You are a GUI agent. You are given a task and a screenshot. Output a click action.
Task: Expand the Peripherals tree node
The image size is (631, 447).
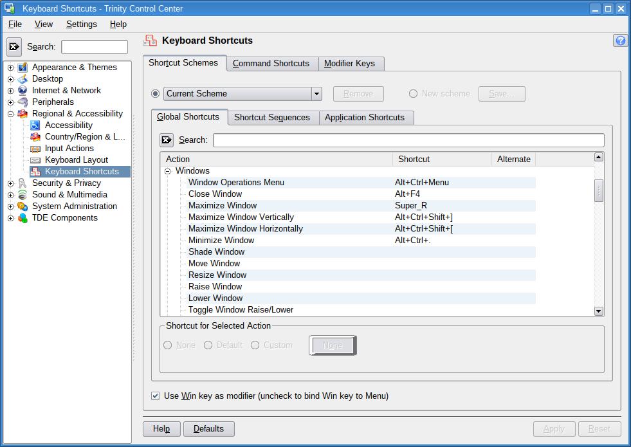pos(10,103)
